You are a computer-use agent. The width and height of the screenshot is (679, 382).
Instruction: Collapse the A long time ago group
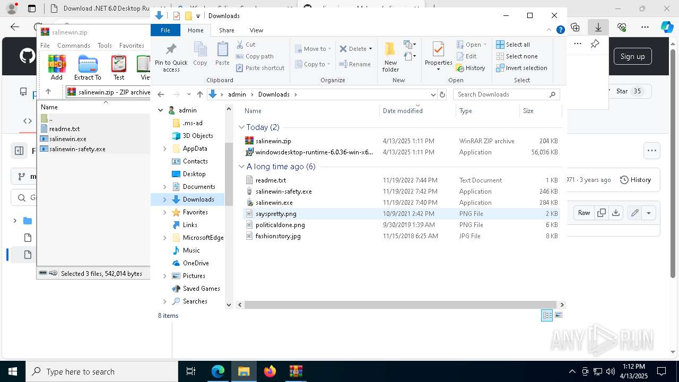point(241,167)
